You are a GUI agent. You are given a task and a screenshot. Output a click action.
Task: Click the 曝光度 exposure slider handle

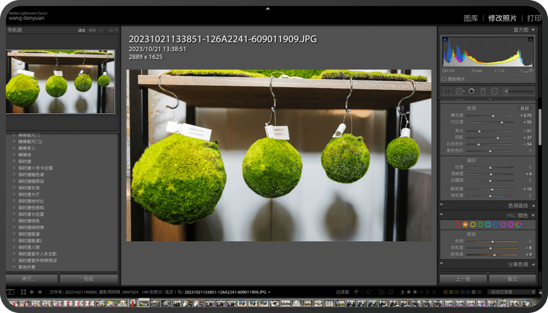pyautogui.click(x=493, y=116)
